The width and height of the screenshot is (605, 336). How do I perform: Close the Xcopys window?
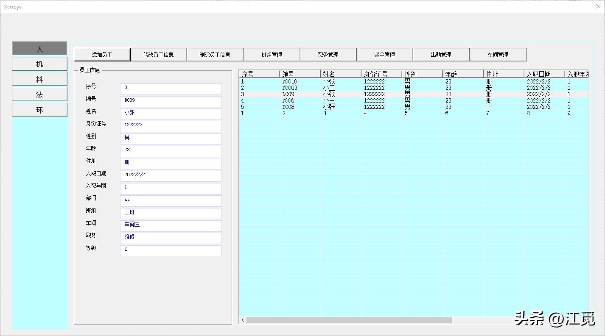pyautogui.click(x=598, y=6)
